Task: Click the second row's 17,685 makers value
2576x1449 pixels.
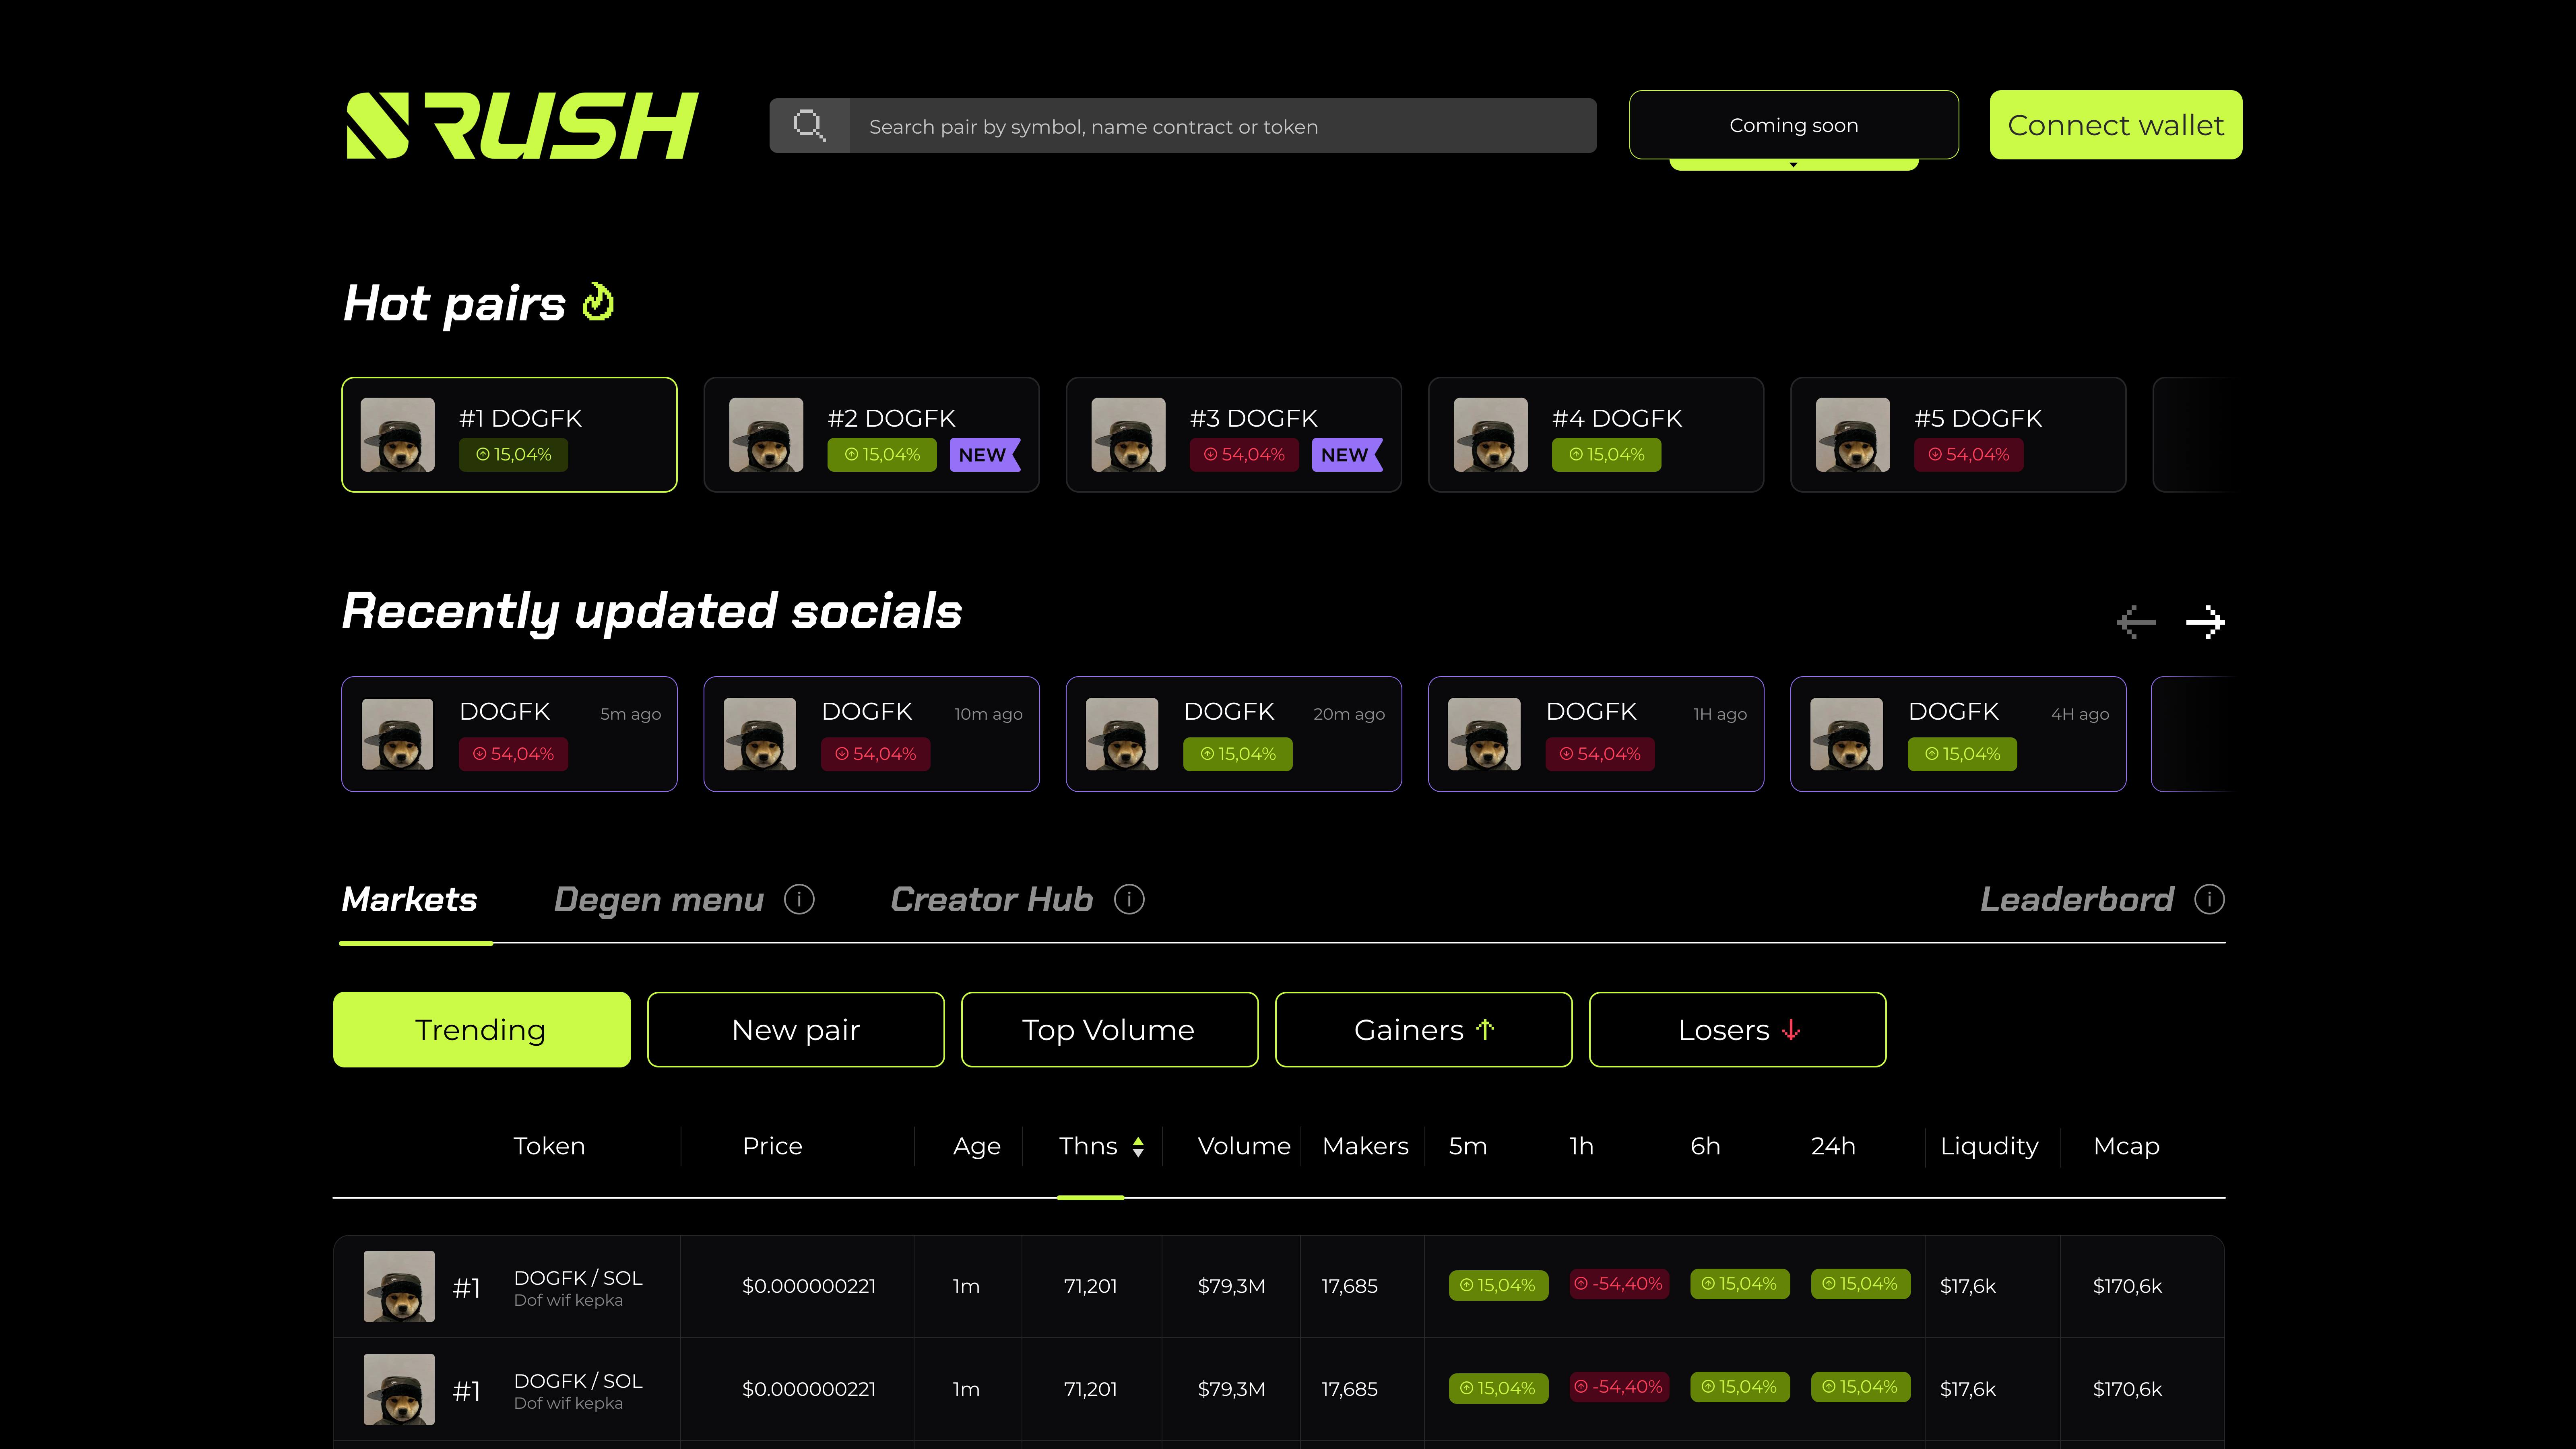Action: (x=1349, y=1389)
